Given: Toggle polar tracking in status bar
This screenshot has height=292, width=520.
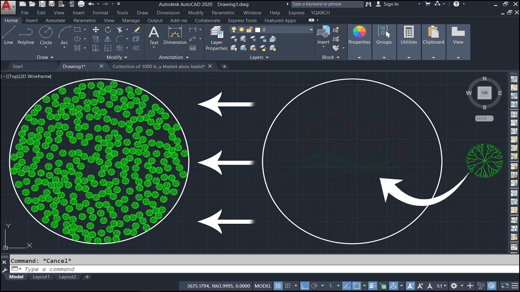Looking at the screenshot, I should (x=314, y=286).
